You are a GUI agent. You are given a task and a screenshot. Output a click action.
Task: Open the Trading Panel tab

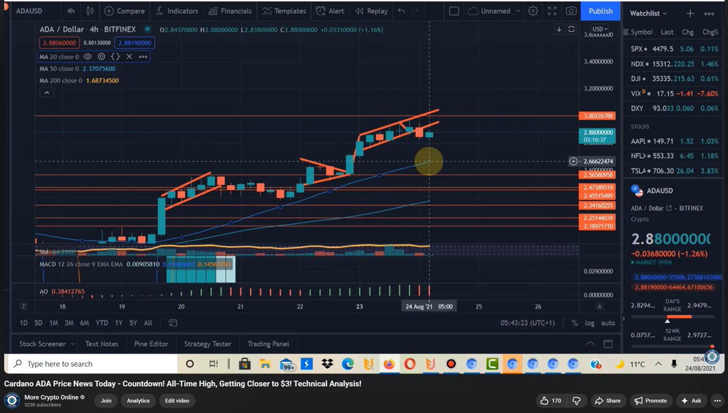(268, 344)
